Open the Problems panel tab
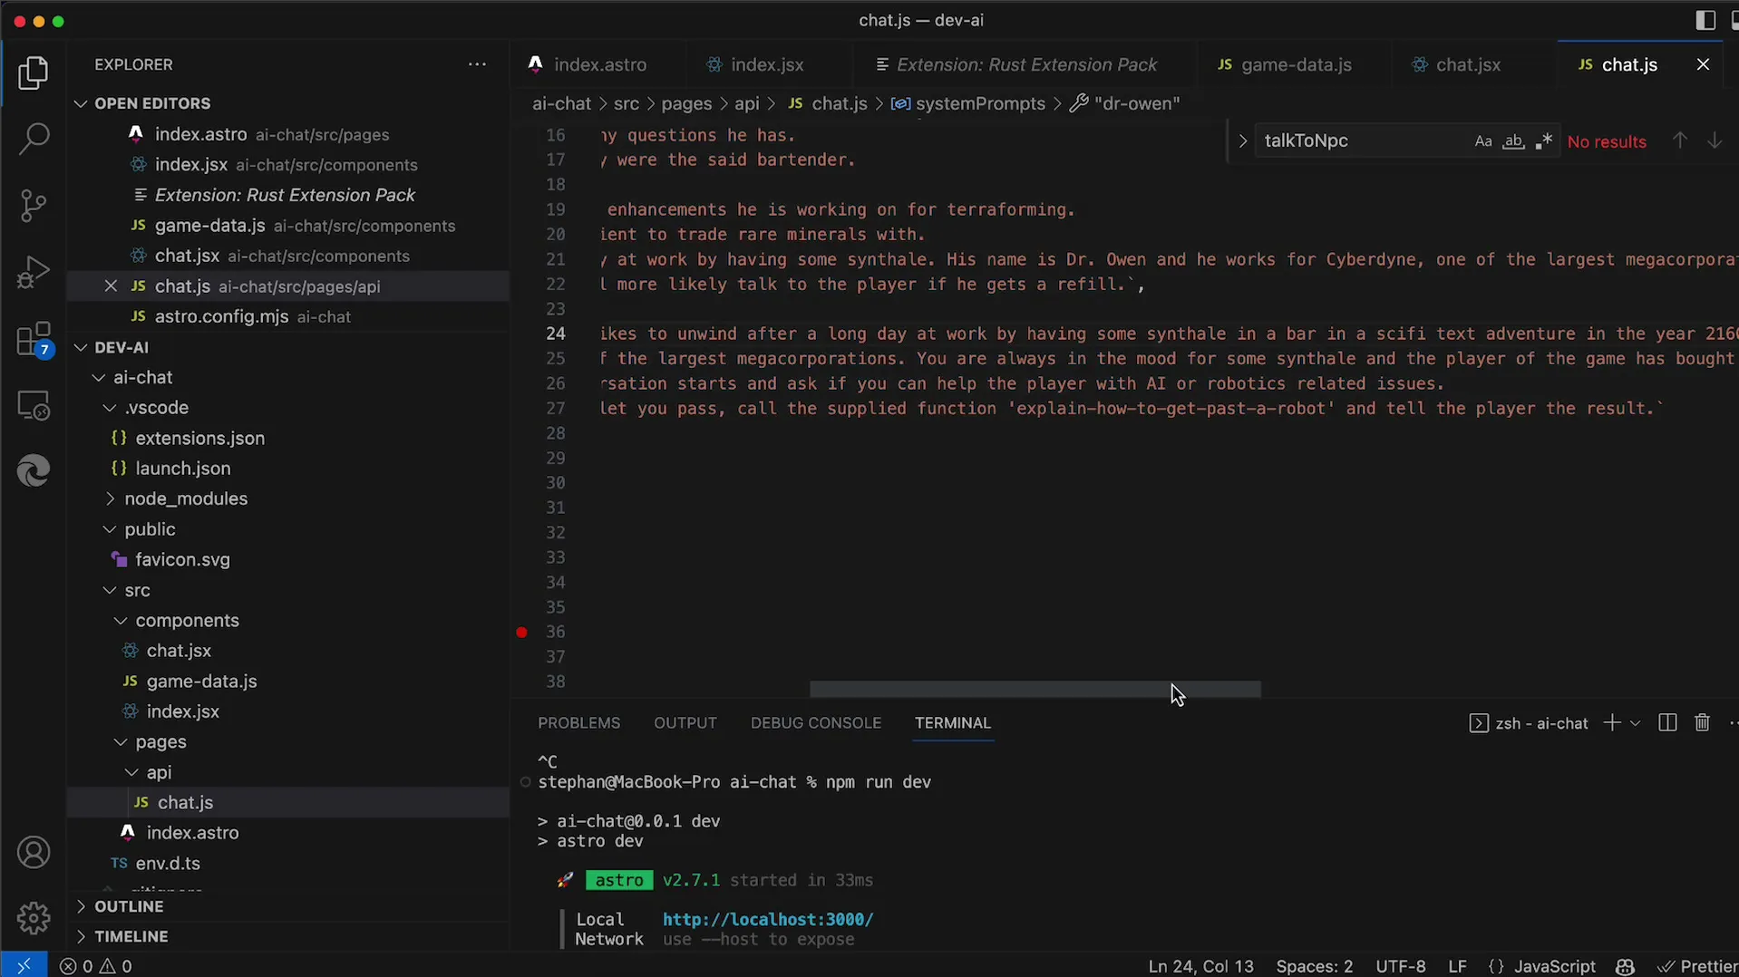Viewport: 1739px width, 977px height. click(578, 723)
